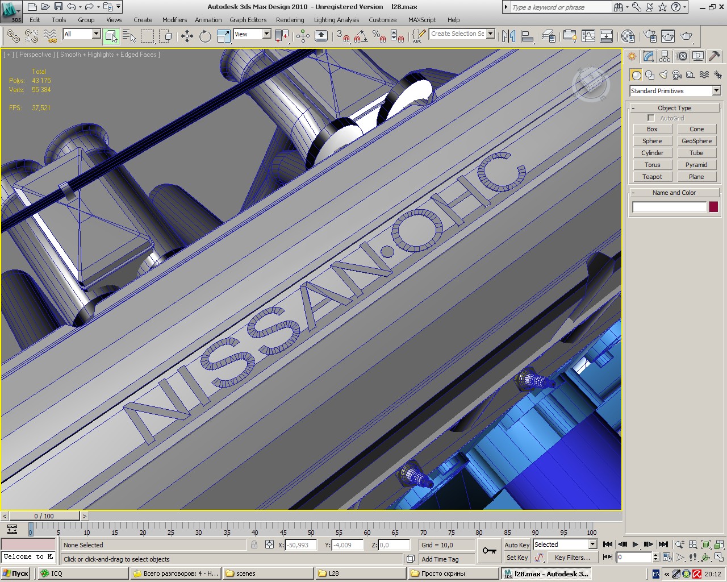The image size is (727, 582).
Task: Select the Systems gears category icon
Action: click(x=718, y=75)
